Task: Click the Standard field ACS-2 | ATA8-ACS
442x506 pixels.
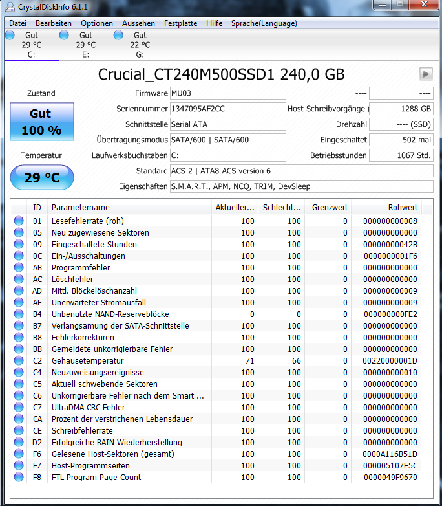Action: [301, 171]
